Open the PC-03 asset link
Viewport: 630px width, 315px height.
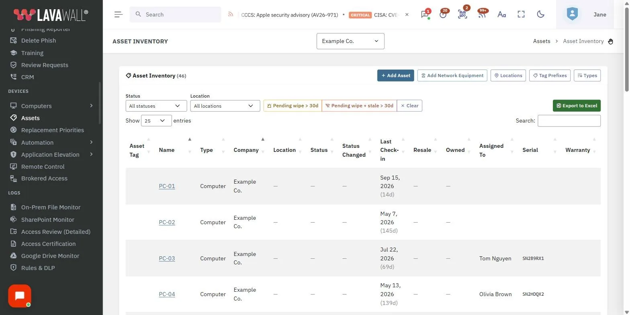167,258
